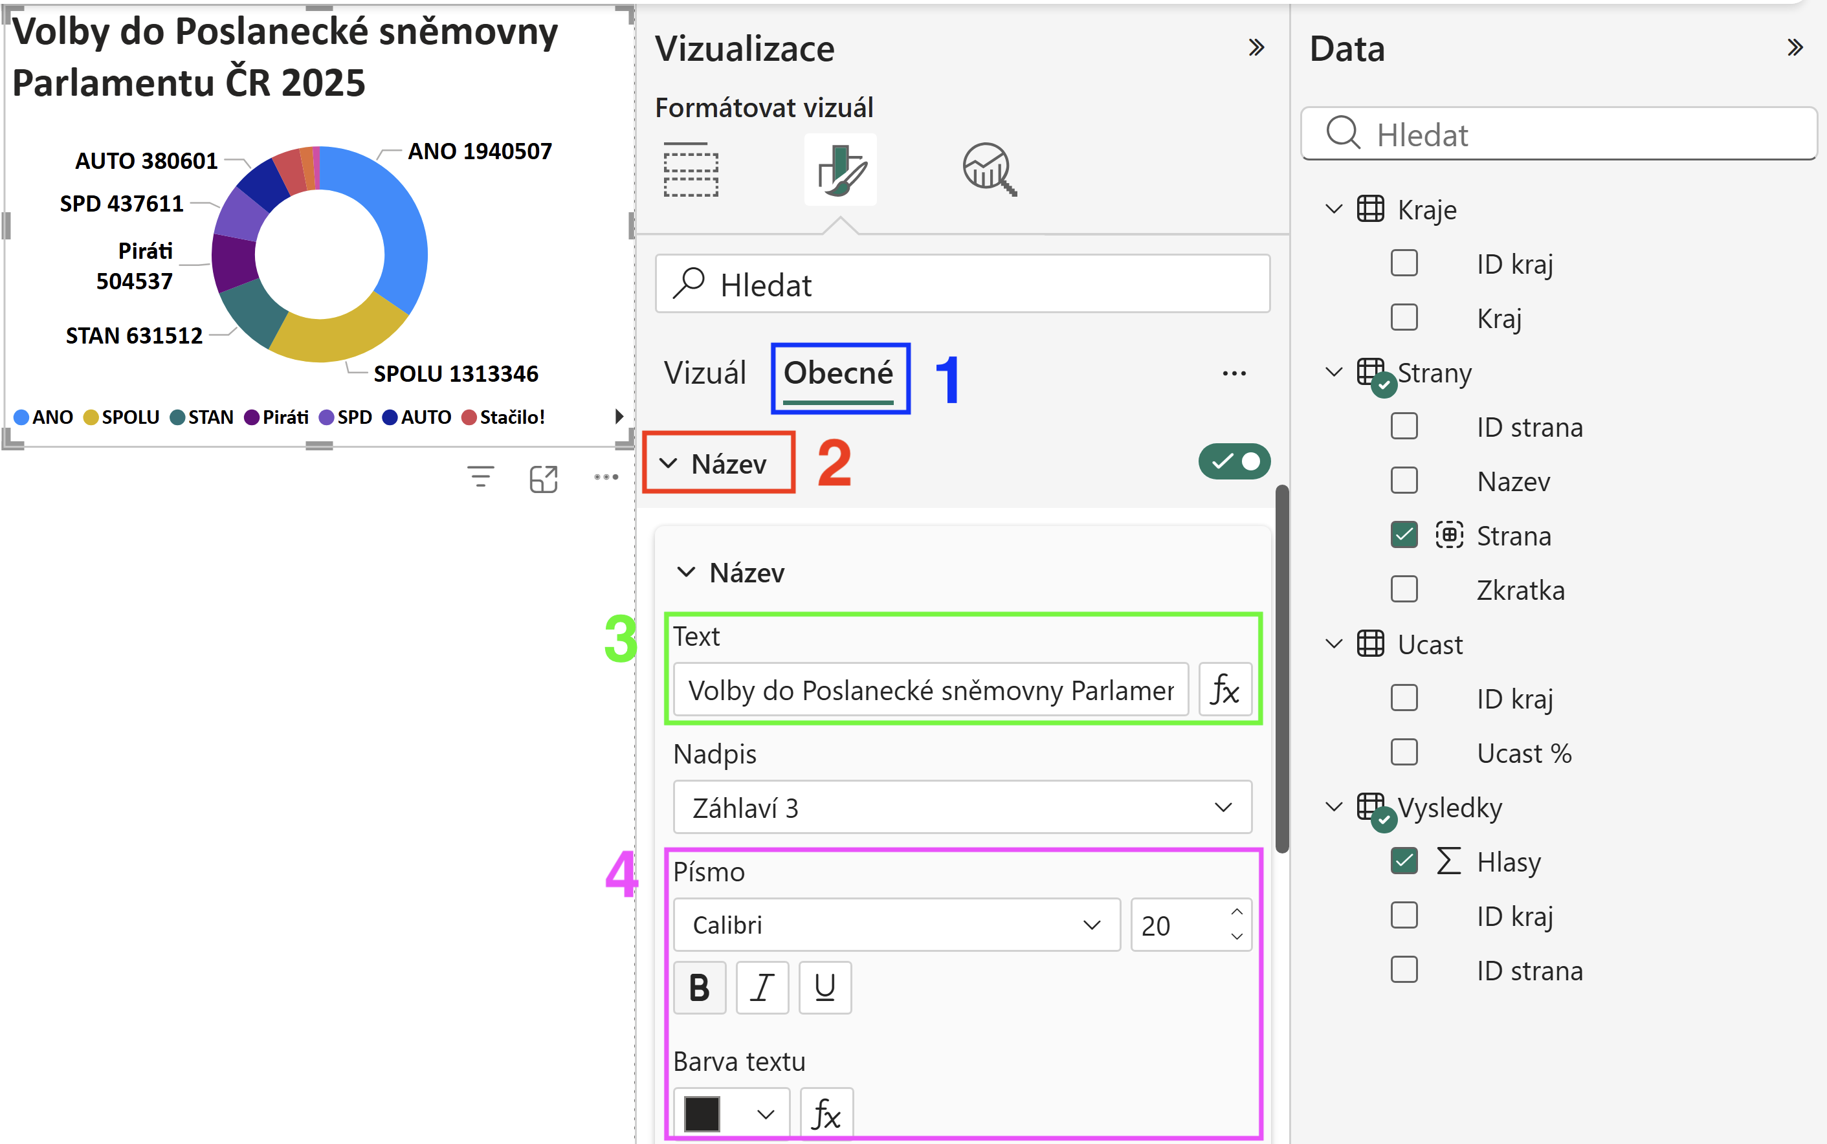
Task: Switch to the Vizuál tab
Action: [704, 374]
